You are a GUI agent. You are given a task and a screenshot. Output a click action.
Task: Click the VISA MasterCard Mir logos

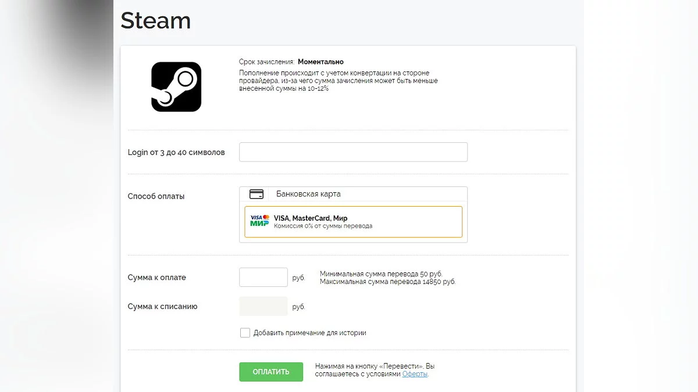[260, 221]
